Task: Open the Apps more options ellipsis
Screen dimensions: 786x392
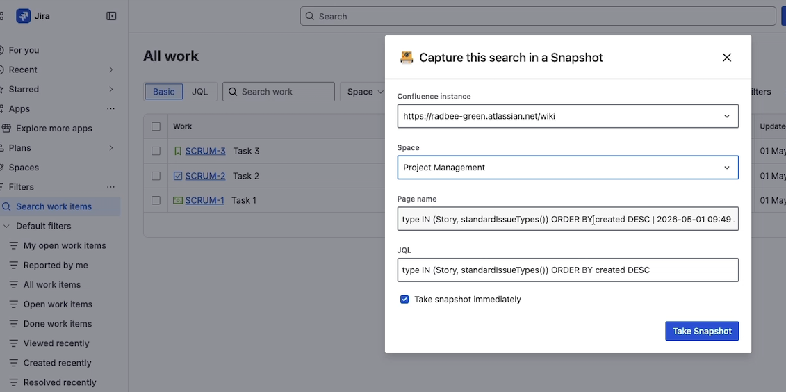Action: click(x=110, y=109)
